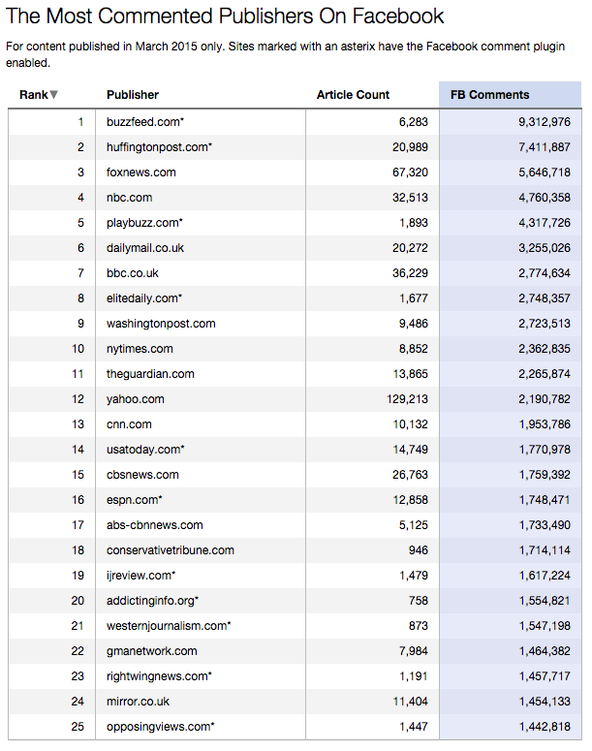
Task: Select the mirror.co.uk publisher cell
Action: click(x=138, y=702)
